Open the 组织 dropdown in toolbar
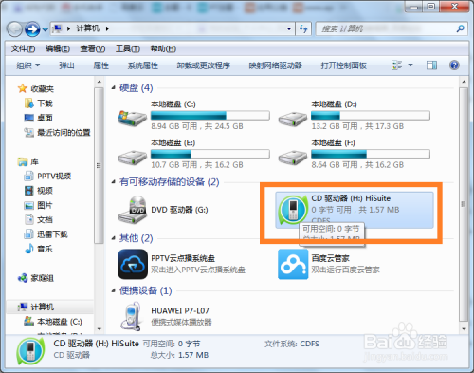Image resolution: width=474 pixels, height=373 pixels. tap(27, 65)
